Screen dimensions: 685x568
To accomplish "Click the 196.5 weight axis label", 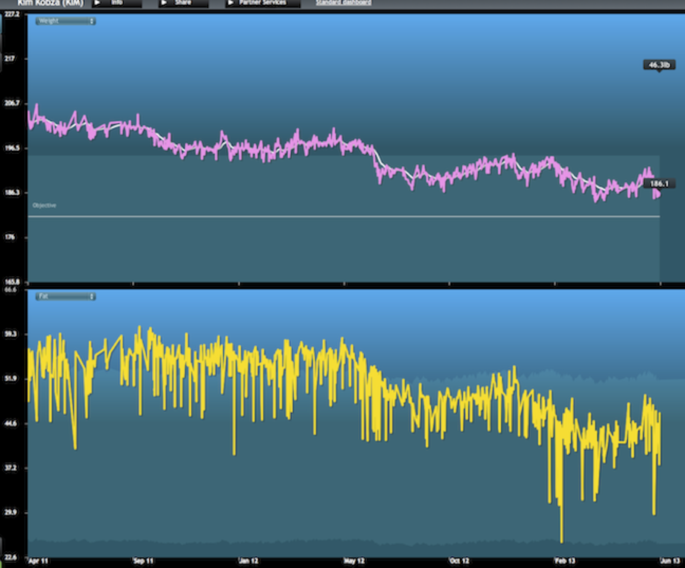I will tap(12, 148).
